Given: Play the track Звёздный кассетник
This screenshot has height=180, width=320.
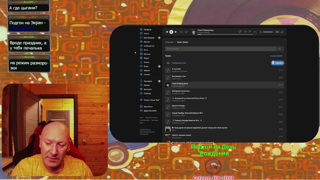Looking at the screenshot, I should (x=224, y=92).
